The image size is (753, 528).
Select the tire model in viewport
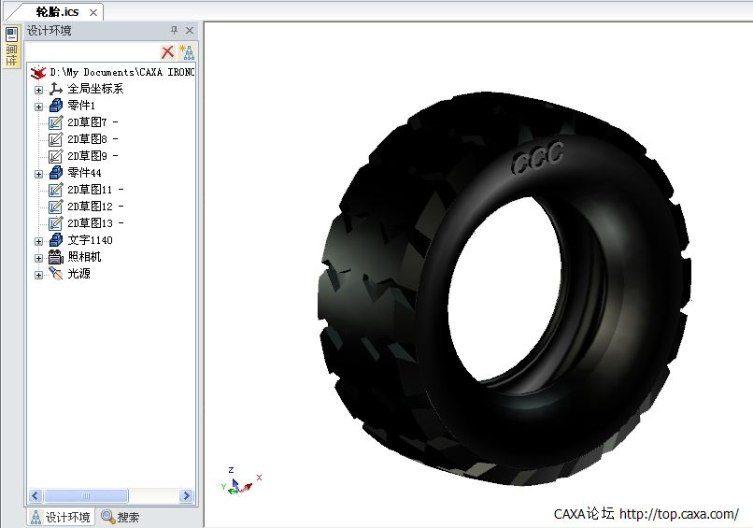coord(504,288)
